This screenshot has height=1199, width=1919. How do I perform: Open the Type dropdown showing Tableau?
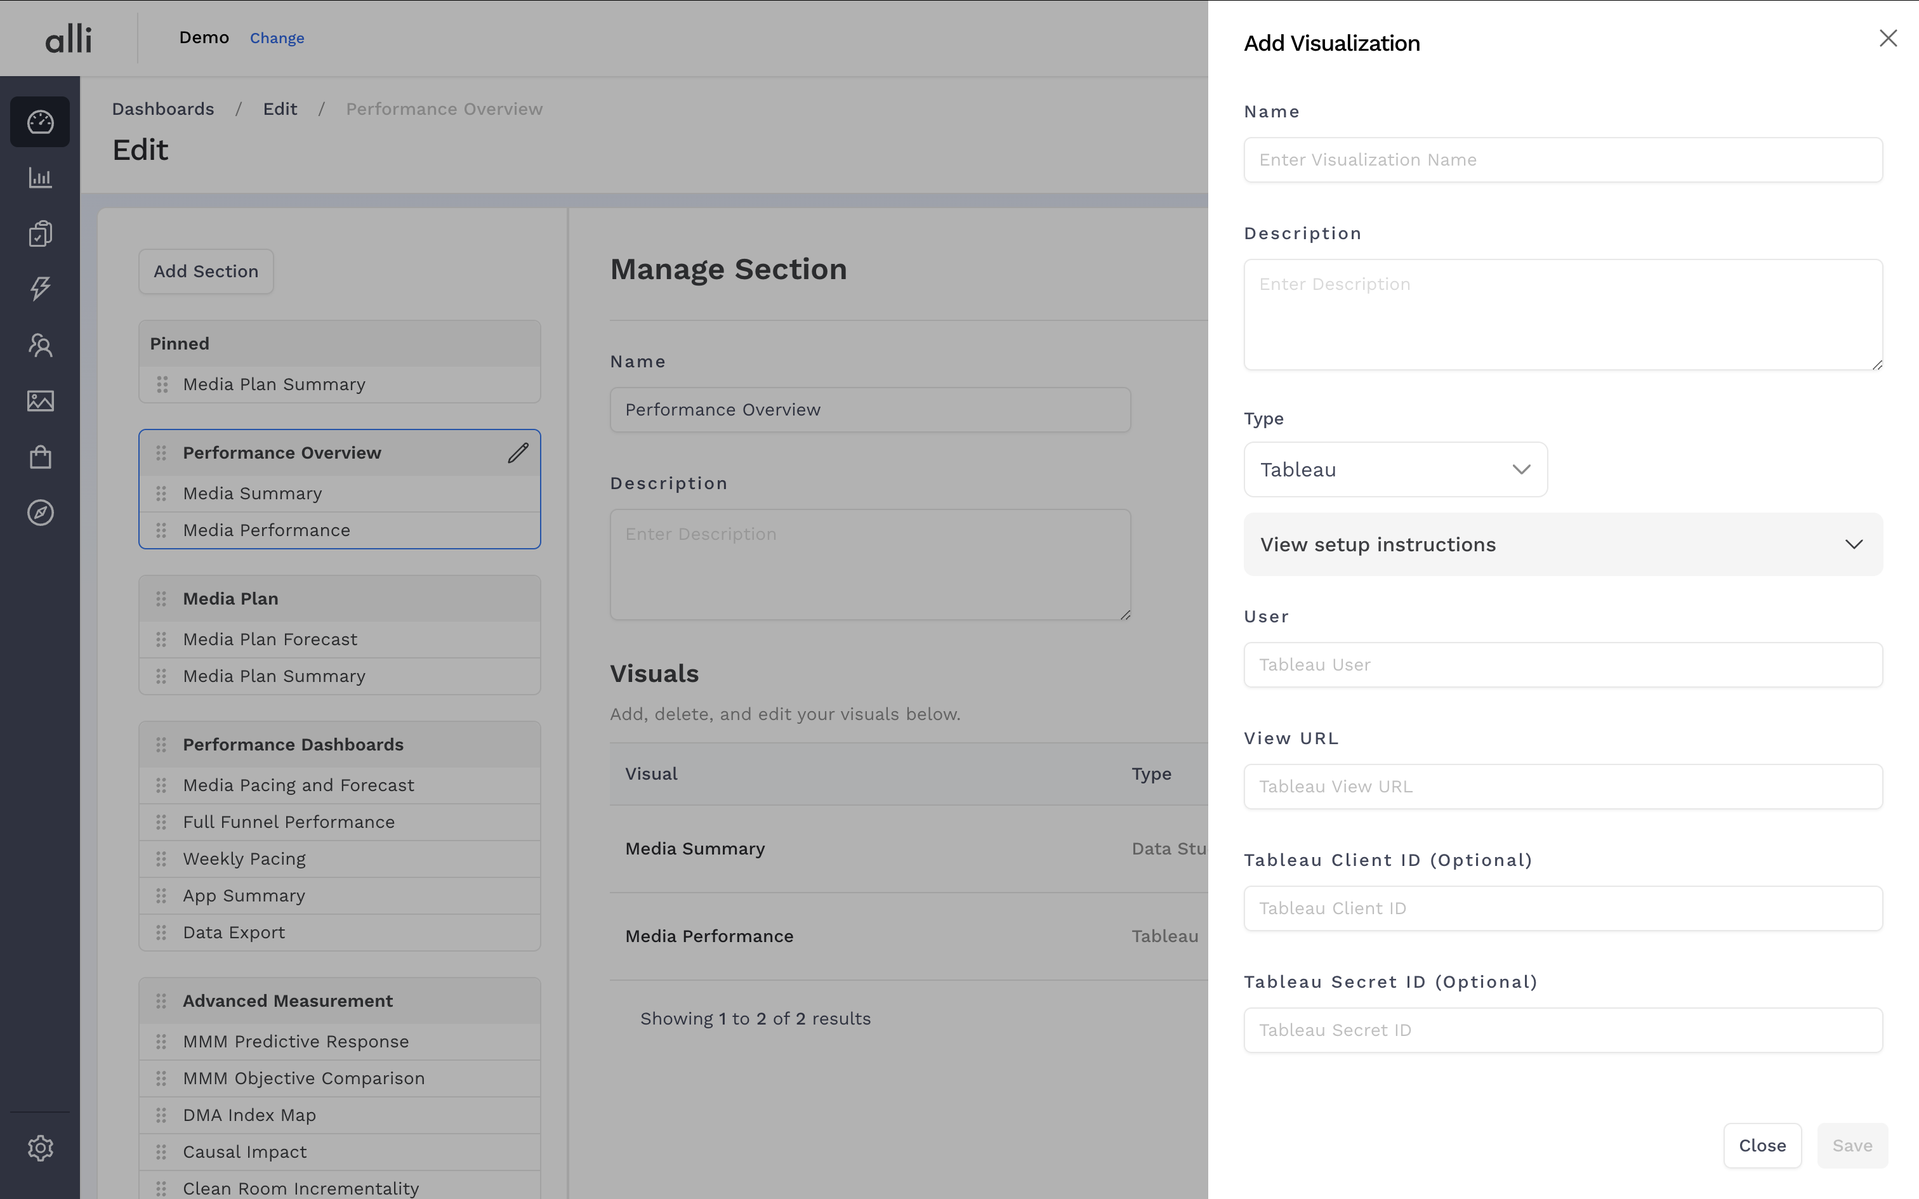pos(1395,469)
